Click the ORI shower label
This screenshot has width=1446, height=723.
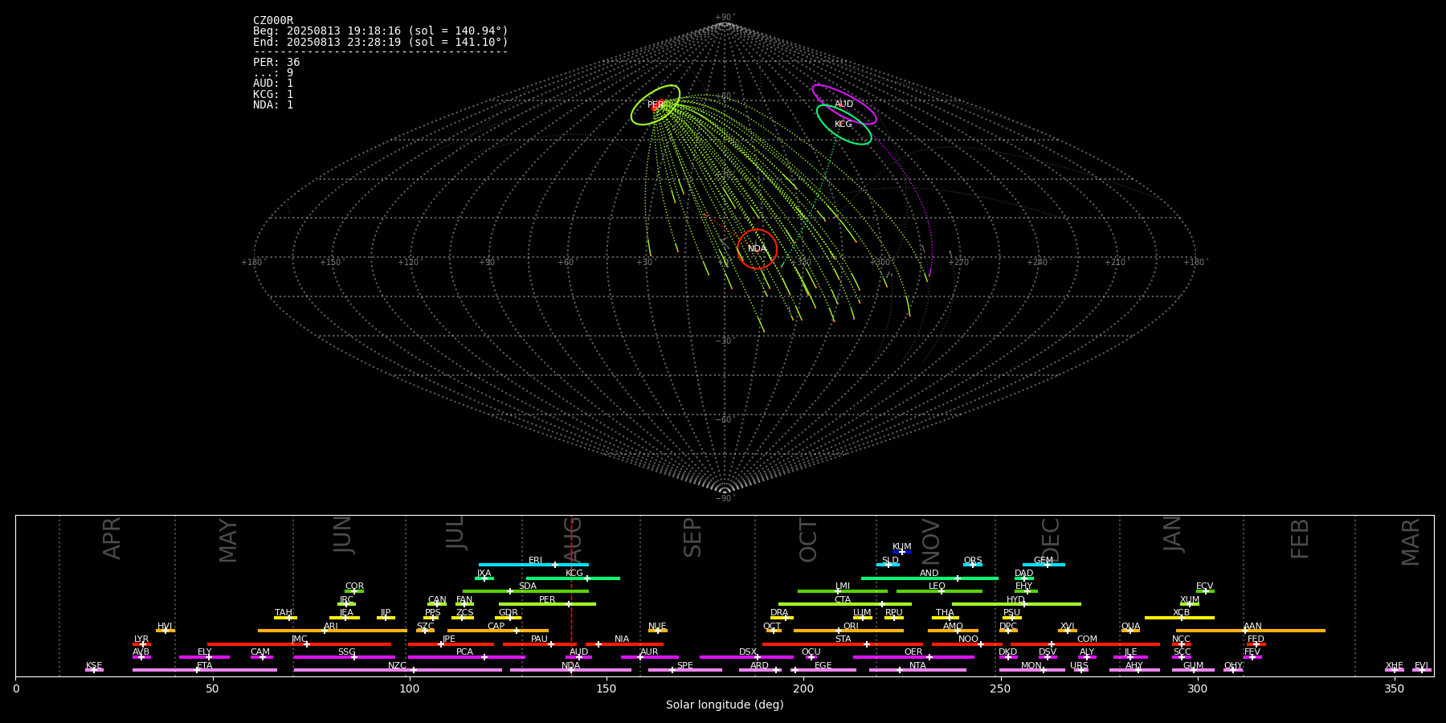(x=851, y=627)
